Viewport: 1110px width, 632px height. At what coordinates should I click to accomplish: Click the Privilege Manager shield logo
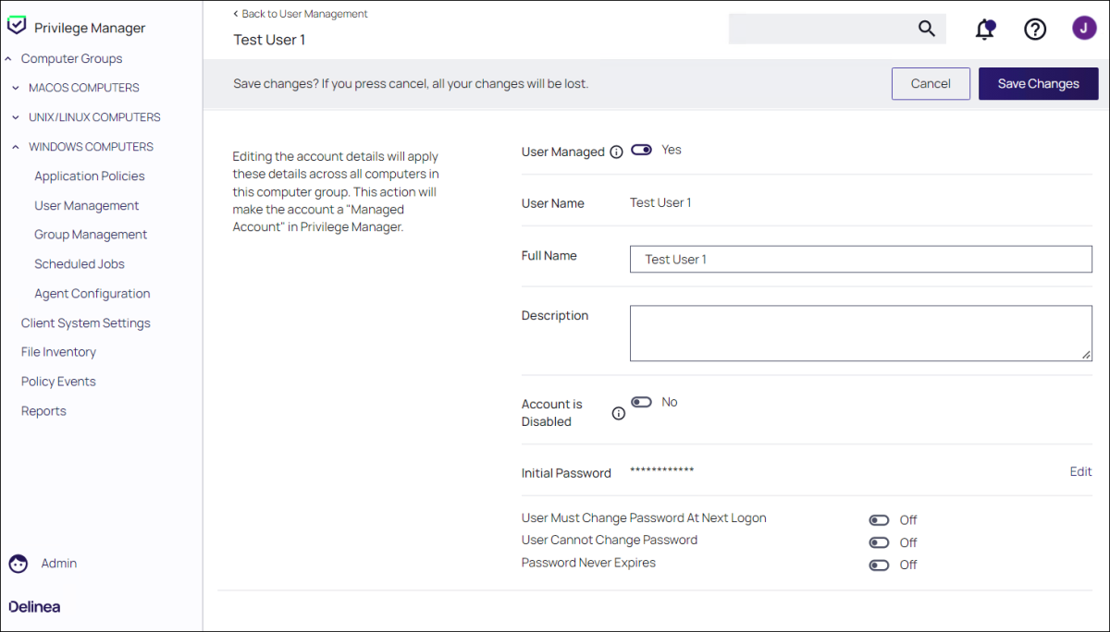coord(17,27)
